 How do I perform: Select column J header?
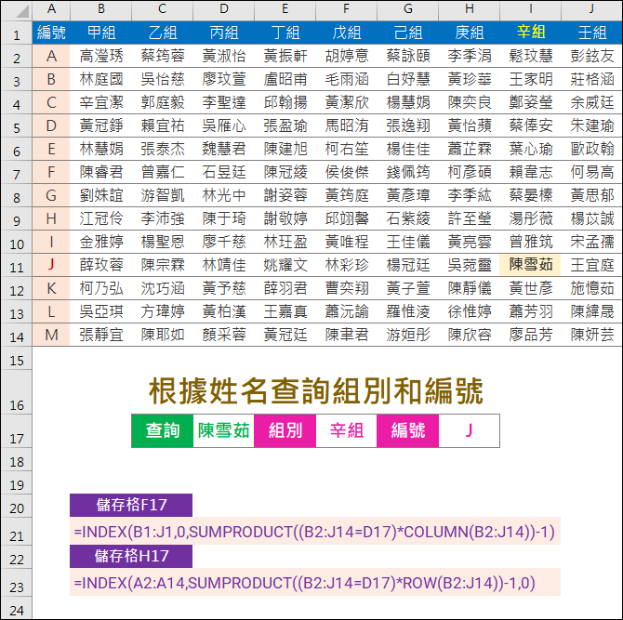592,9
